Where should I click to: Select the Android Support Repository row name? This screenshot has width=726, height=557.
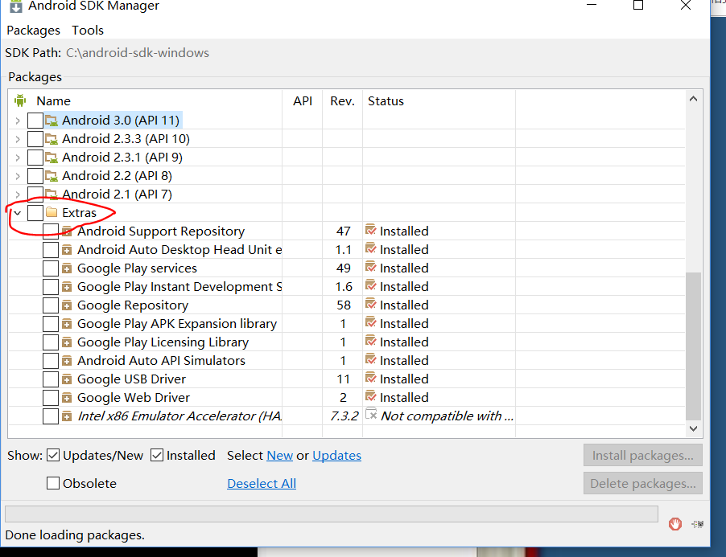coord(161,231)
